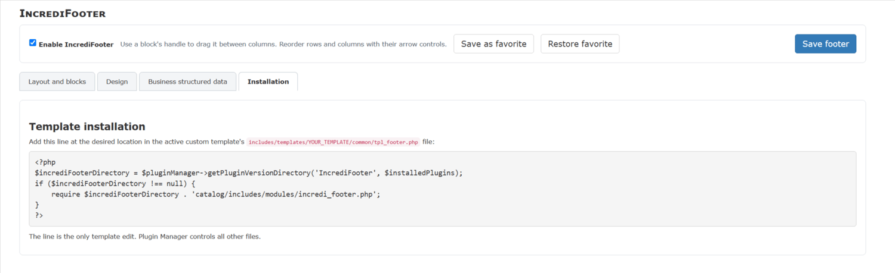Select the Installation tab
895x273 pixels.
pos(268,81)
